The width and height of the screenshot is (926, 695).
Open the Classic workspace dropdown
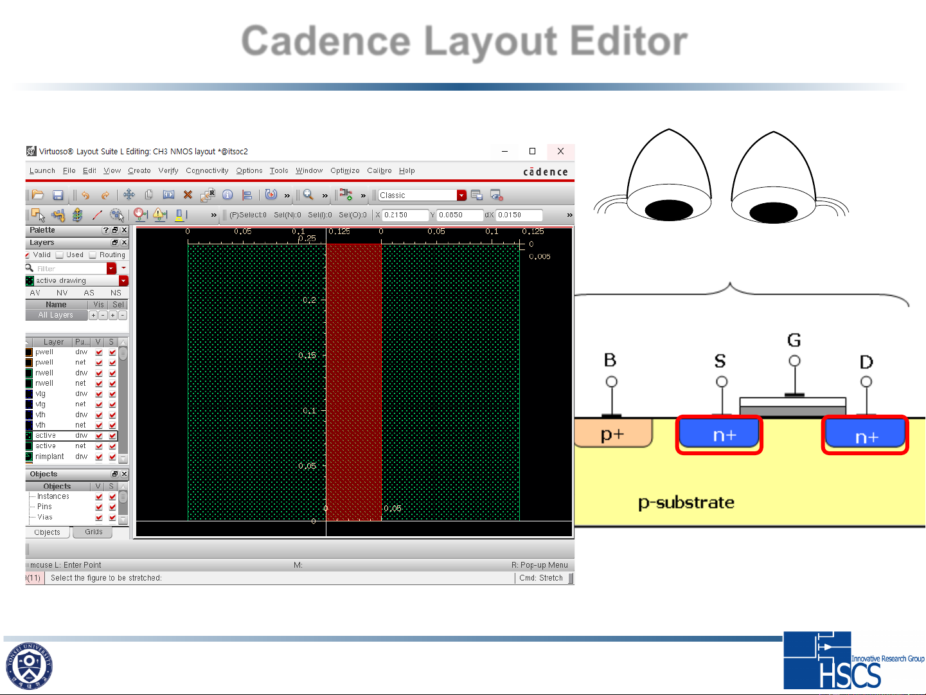pos(461,195)
